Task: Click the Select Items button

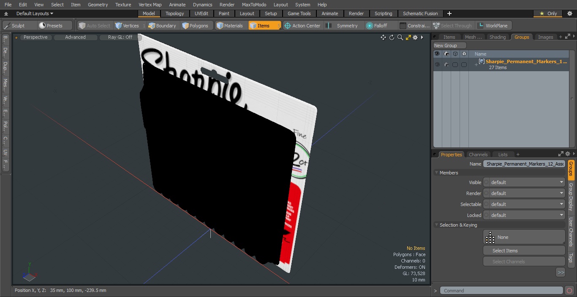Action: (524, 251)
